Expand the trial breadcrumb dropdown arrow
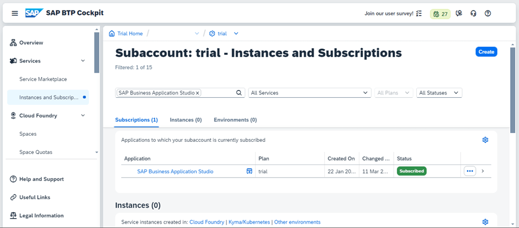 tap(236, 34)
